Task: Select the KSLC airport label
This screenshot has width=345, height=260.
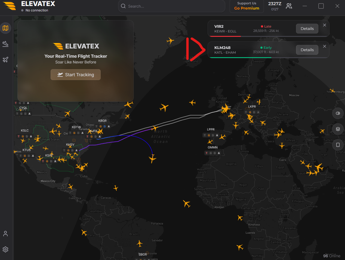Action: (25, 130)
